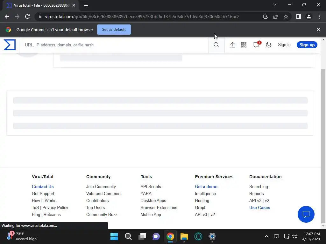
Task: Open the tab search chevron
Action: [275, 4]
